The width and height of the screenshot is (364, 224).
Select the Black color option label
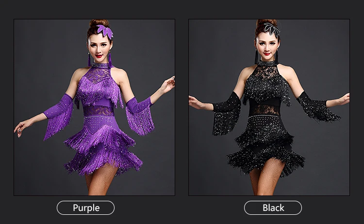tap(273, 208)
